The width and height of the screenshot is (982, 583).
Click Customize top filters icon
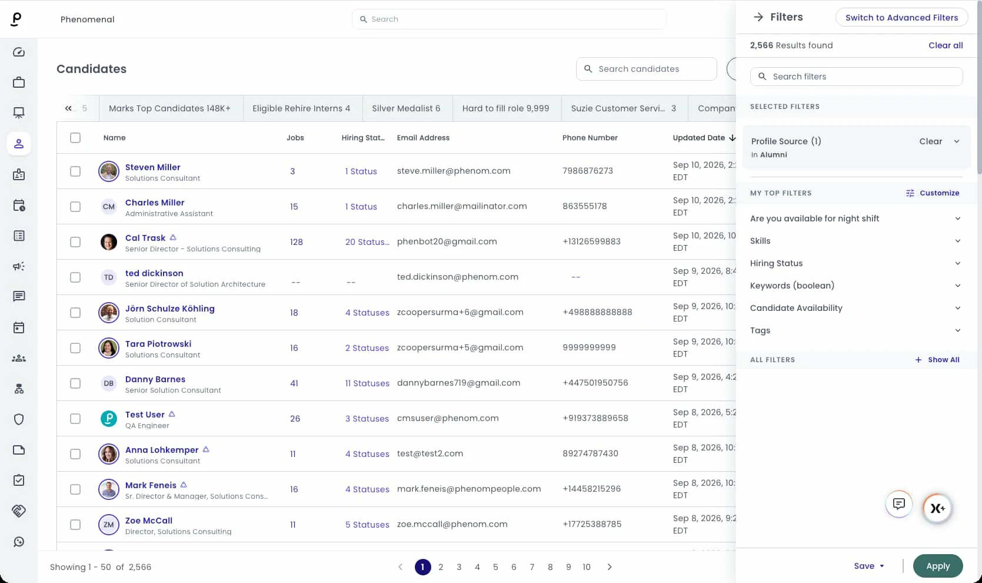pos(910,193)
